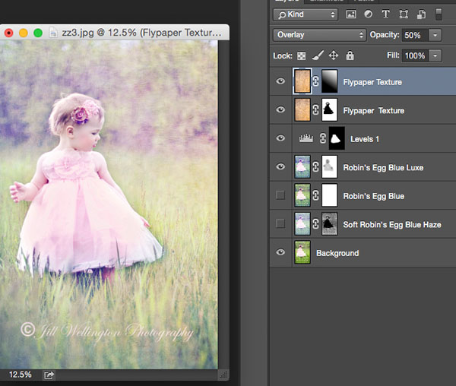Hide the selected top Flypaper Texture layer
Image resolution: width=456 pixels, height=386 pixels.
click(x=280, y=81)
